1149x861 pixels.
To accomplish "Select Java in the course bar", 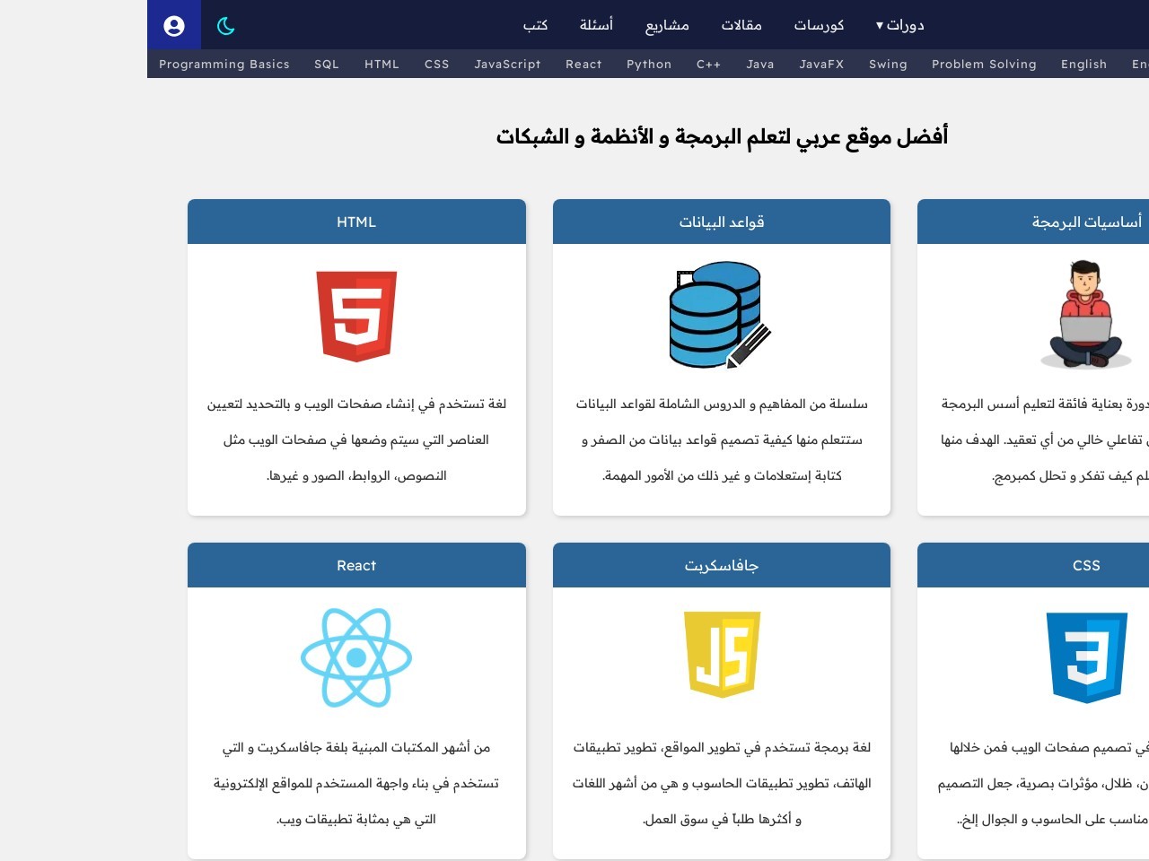I will point(760,64).
